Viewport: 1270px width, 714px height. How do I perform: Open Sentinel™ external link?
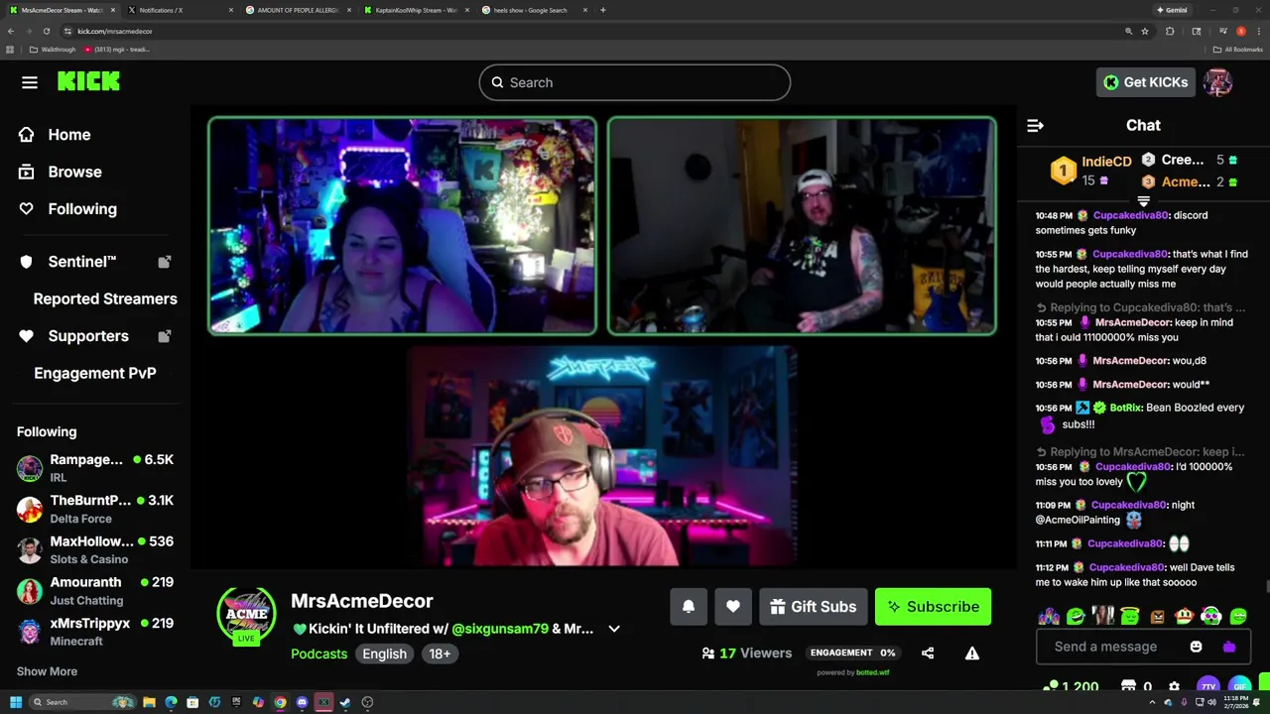coord(95,262)
